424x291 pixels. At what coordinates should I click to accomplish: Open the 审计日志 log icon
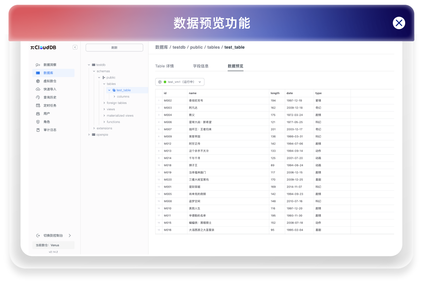pyautogui.click(x=38, y=130)
